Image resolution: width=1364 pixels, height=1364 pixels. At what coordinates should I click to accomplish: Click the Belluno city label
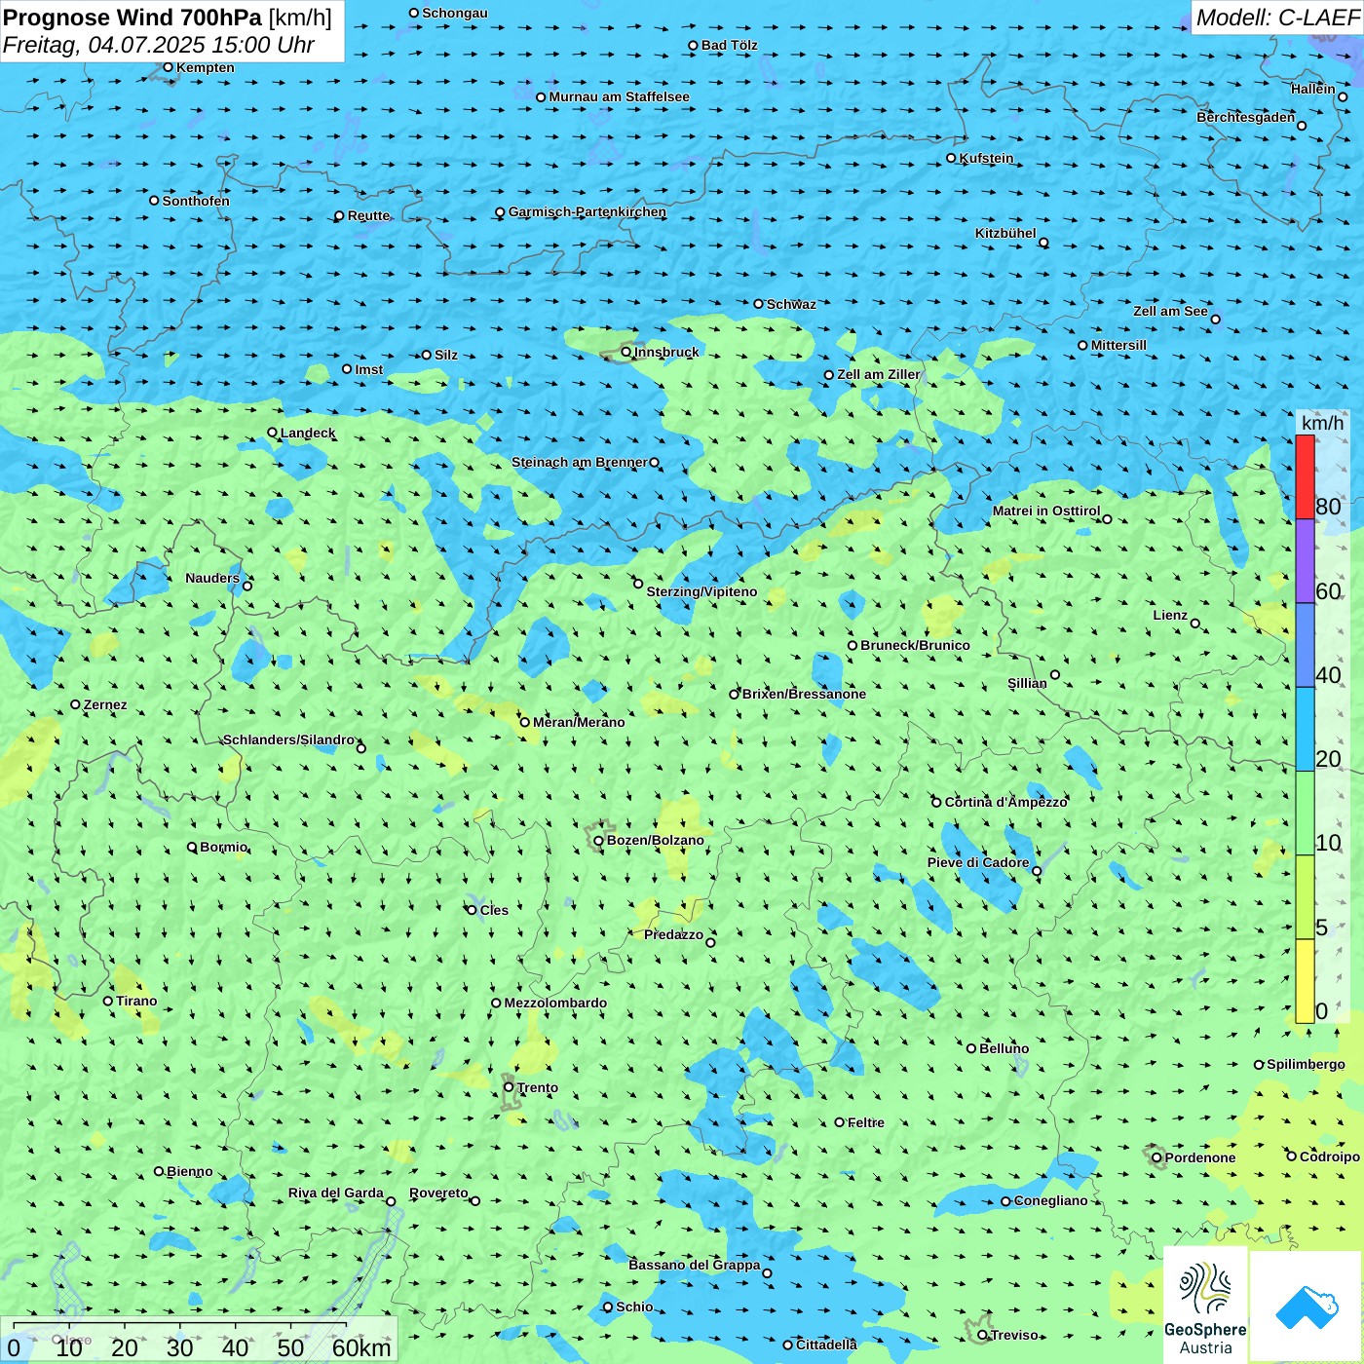coord(1004,1048)
